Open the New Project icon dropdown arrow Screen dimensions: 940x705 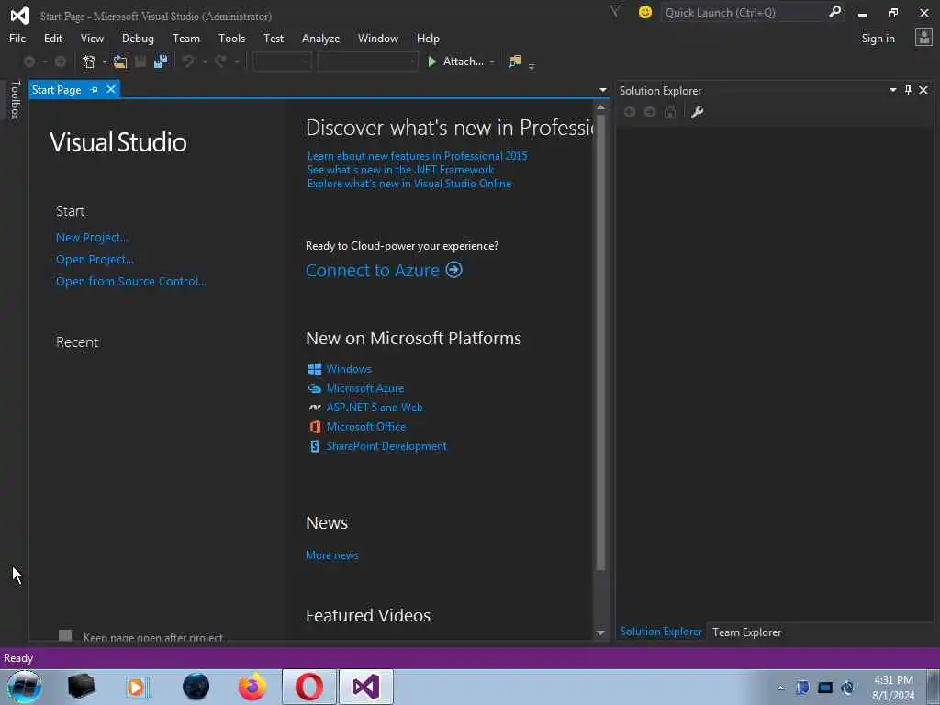pos(105,62)
